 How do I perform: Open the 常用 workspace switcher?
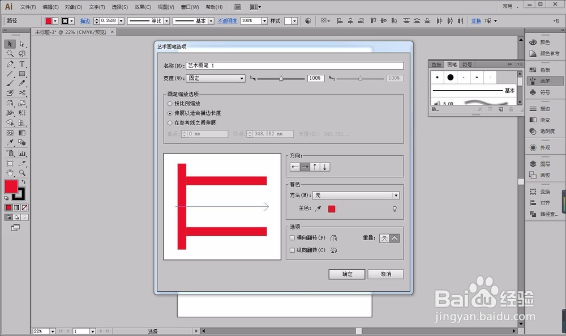511,6
